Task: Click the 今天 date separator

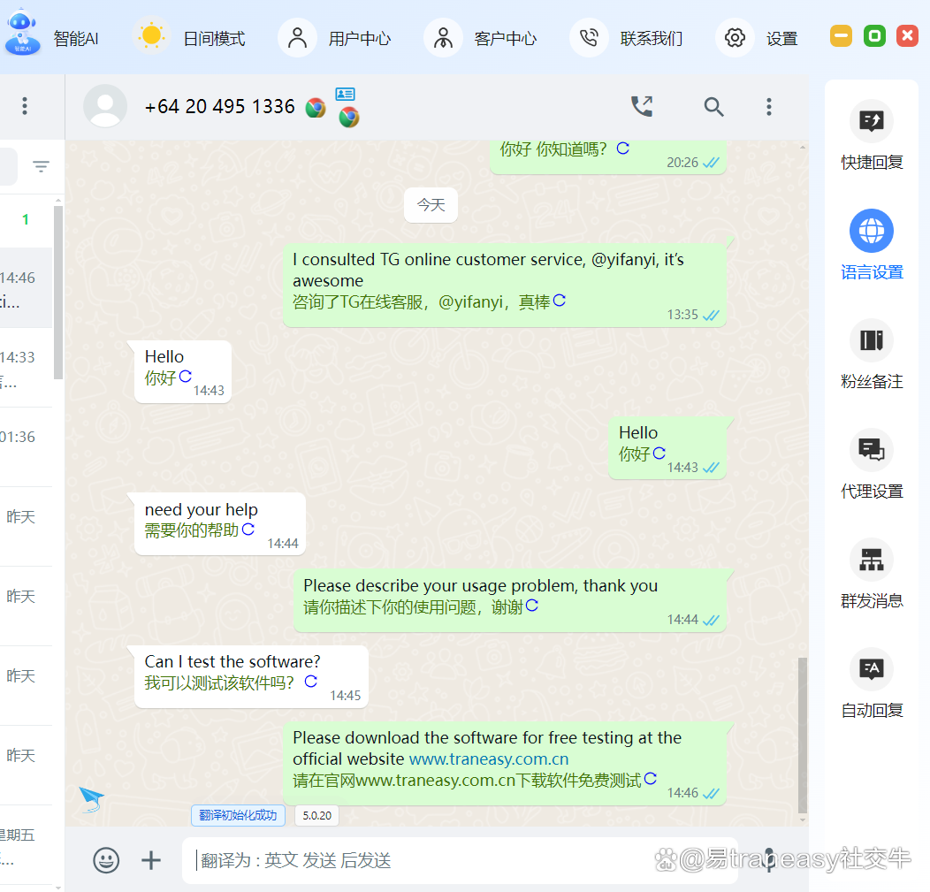Action: point(431,205)
